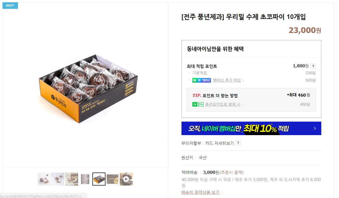The image size is (339, 198).
Task: Click the 무이자할부 text
Action: click(x=191, y=143)
